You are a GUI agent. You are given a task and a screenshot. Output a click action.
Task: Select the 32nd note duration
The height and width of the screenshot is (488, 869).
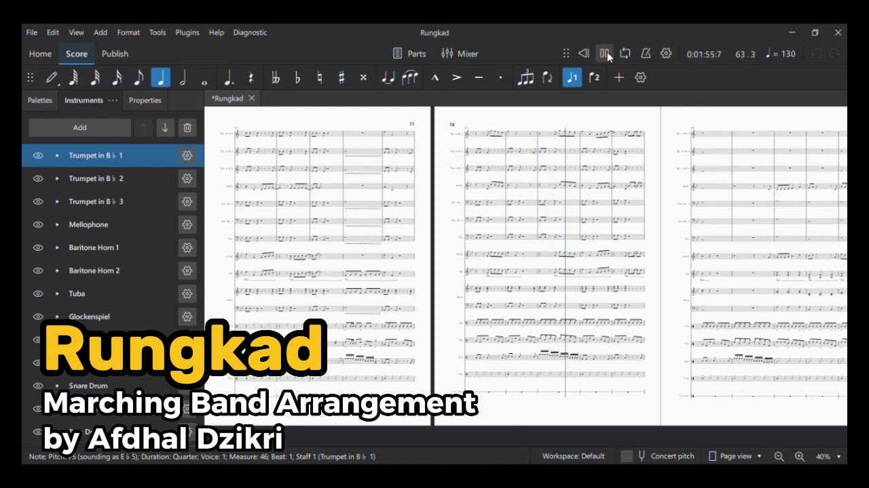tap(95, 78)
